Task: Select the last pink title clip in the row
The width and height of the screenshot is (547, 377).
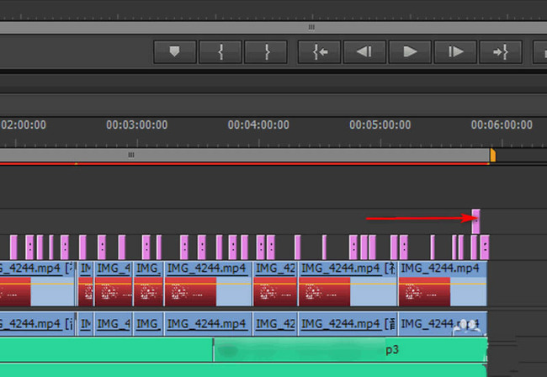Action: pos(485,247)
